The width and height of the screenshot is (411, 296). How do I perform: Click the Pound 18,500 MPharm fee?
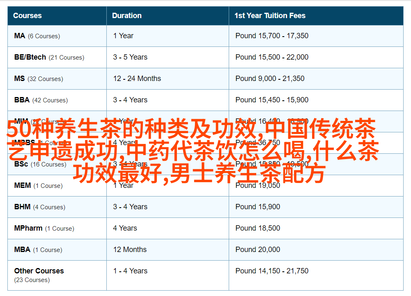pos(257,228)
